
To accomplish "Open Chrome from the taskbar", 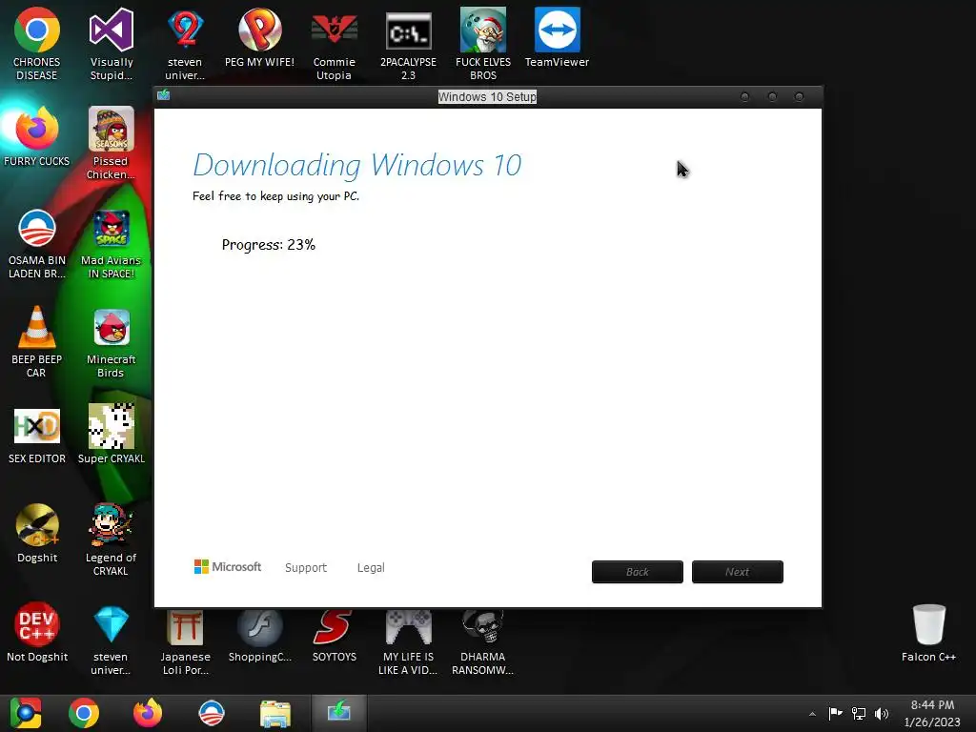I will (84, 713).
